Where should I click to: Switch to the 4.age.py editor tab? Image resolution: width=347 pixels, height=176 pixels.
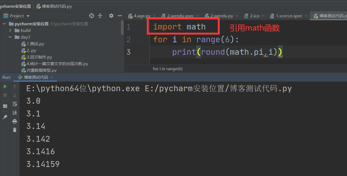pos(142,16)
